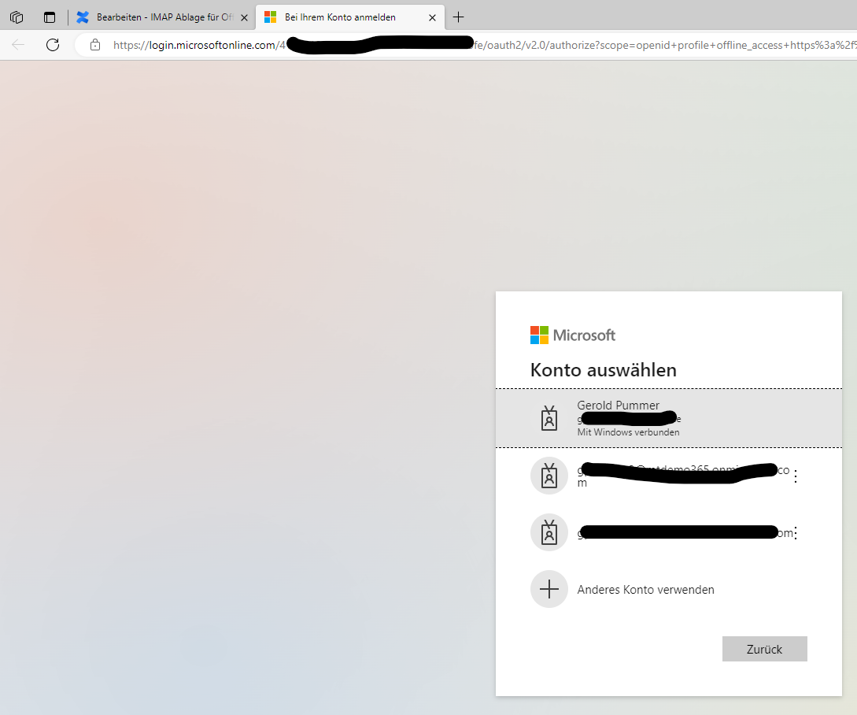Click the Microsoft logo in the sign-in box

(573, 335)
